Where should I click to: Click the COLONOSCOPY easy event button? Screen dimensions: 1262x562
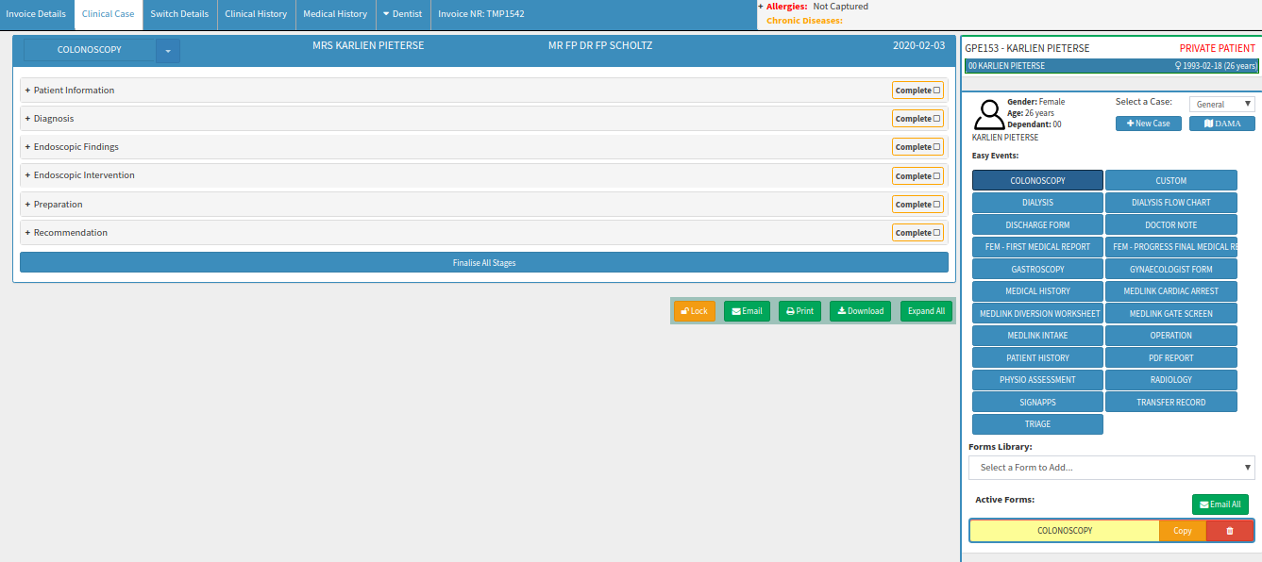click(x=1037, y=180)
